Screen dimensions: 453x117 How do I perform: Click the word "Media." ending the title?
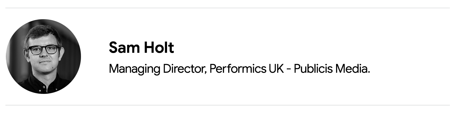click(353, 69)
